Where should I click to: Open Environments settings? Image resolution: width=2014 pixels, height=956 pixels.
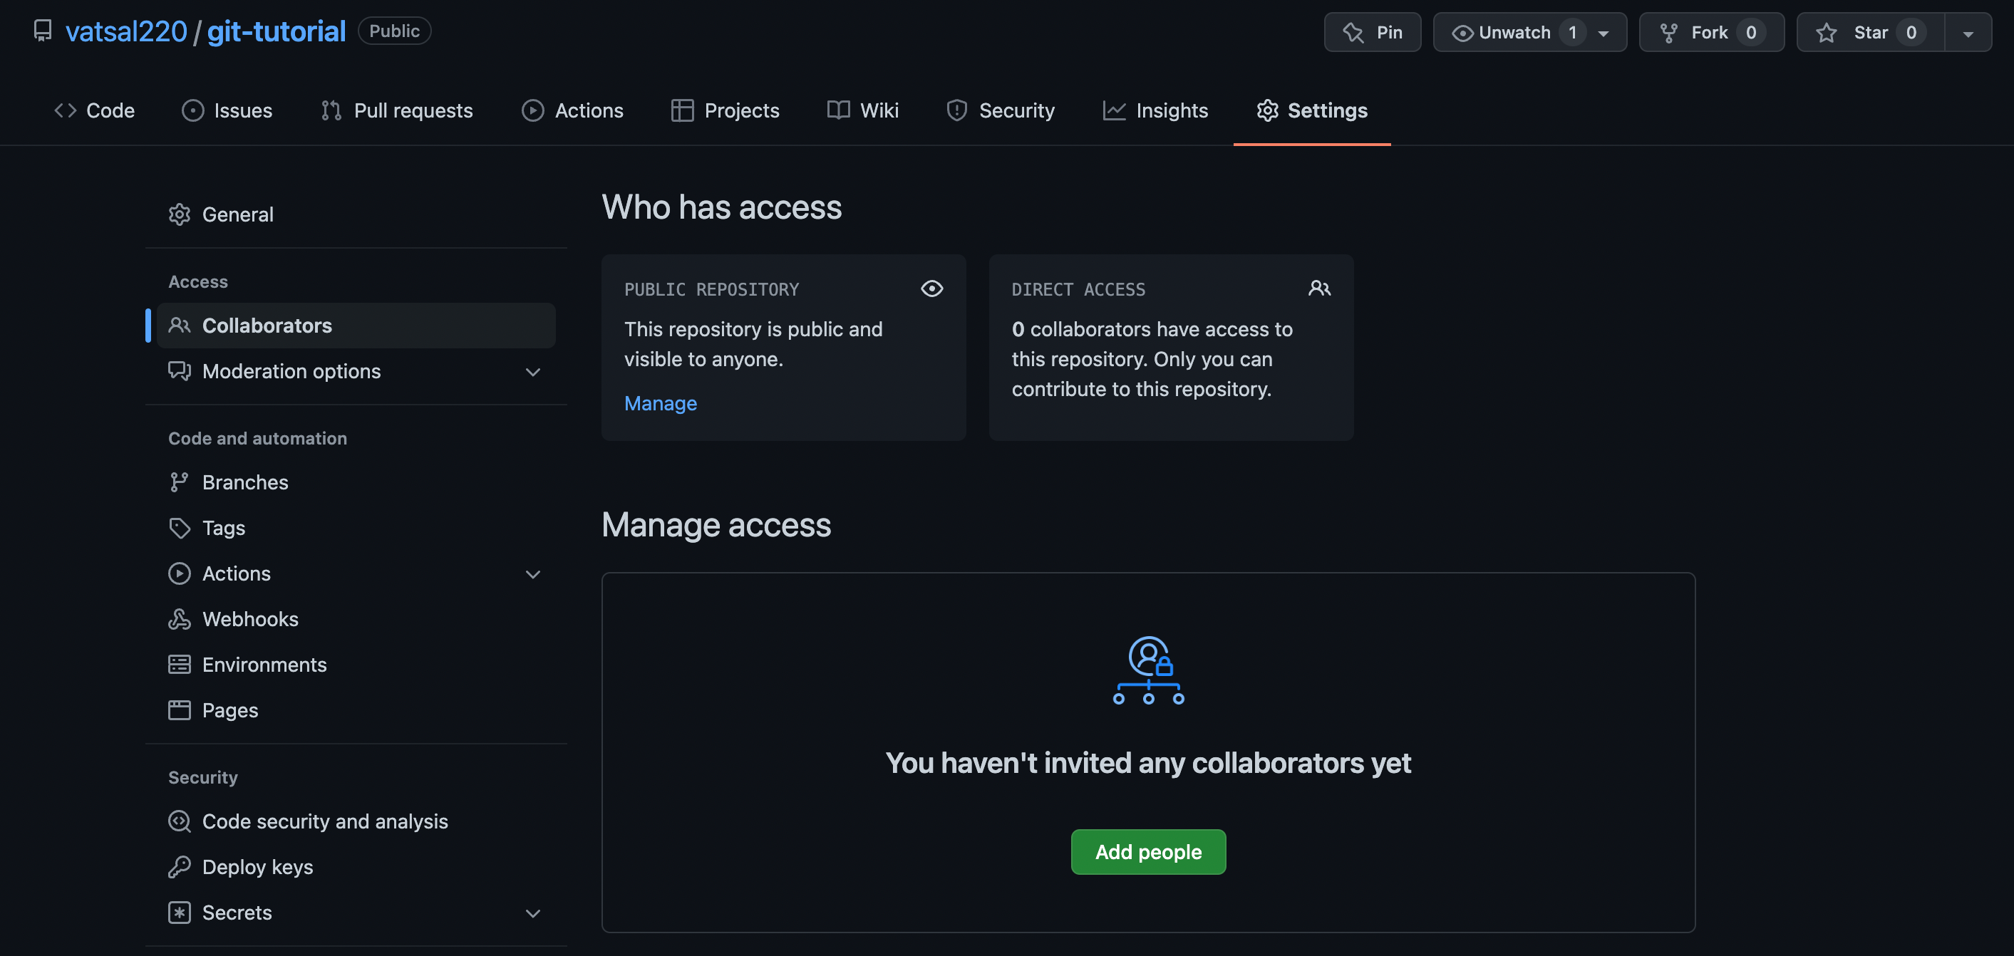pyautogui.click(x=356, y=665)
